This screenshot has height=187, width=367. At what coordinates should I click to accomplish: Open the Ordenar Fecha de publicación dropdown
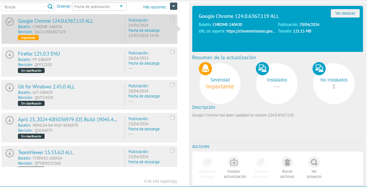[99, 7]
